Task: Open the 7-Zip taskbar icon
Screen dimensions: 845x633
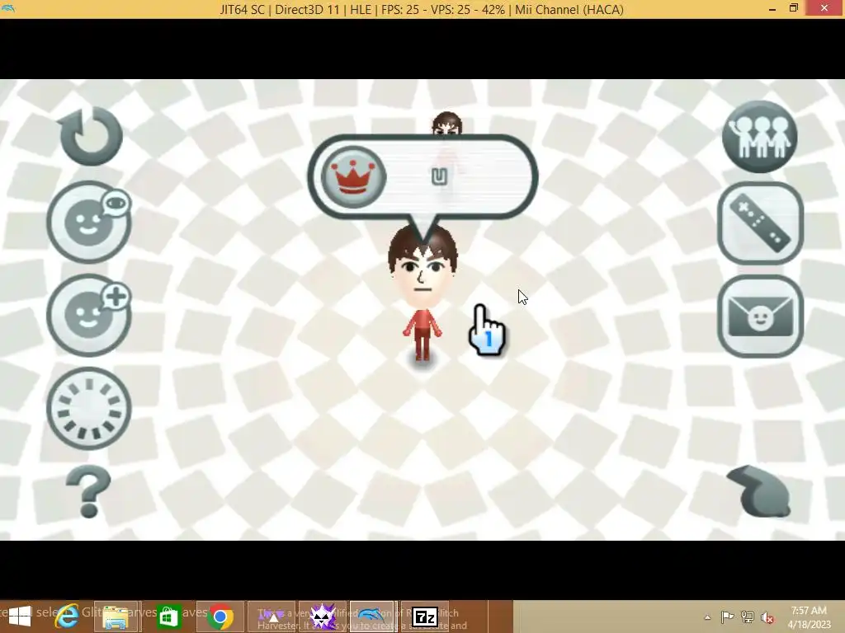Action: [x=425, y=617]
